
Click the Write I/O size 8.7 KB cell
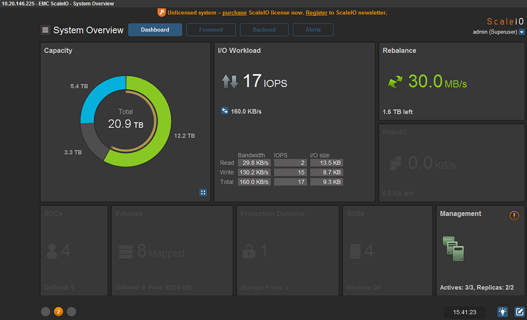click(x=326, y=172)
